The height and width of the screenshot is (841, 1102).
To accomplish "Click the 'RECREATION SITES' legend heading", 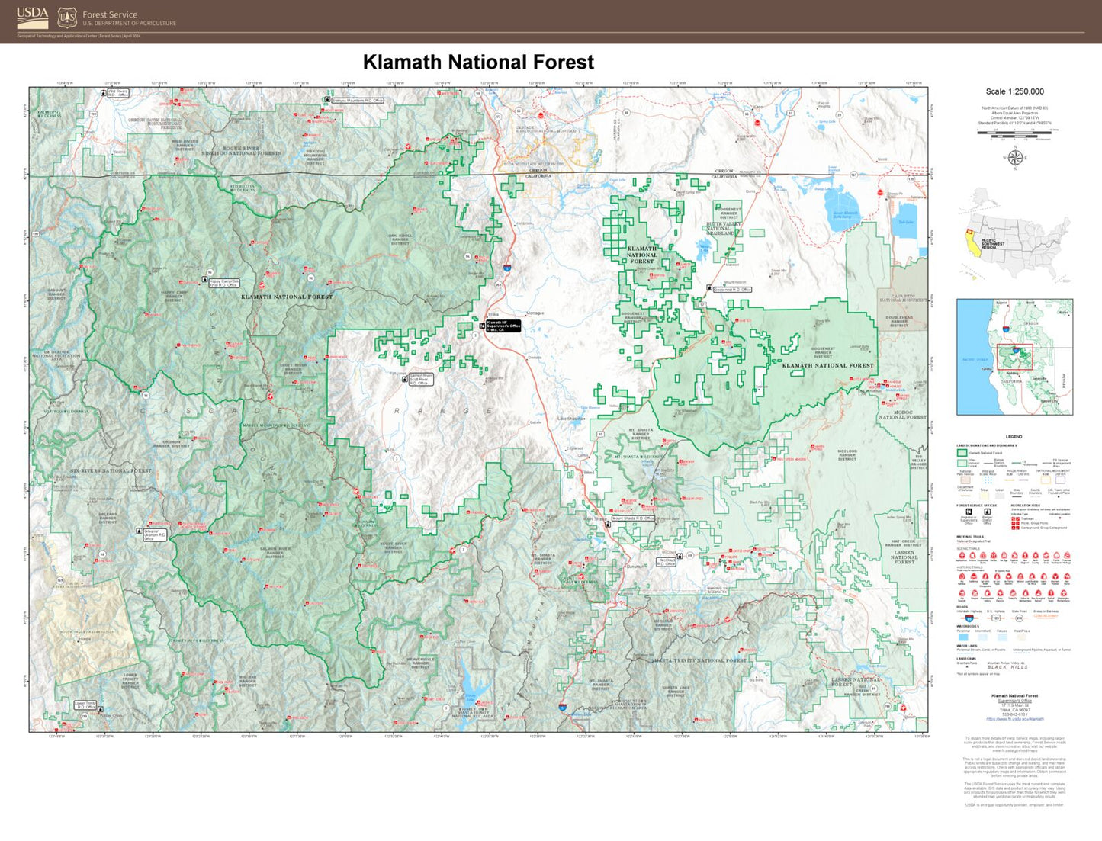I will [x=1026, y=506].
